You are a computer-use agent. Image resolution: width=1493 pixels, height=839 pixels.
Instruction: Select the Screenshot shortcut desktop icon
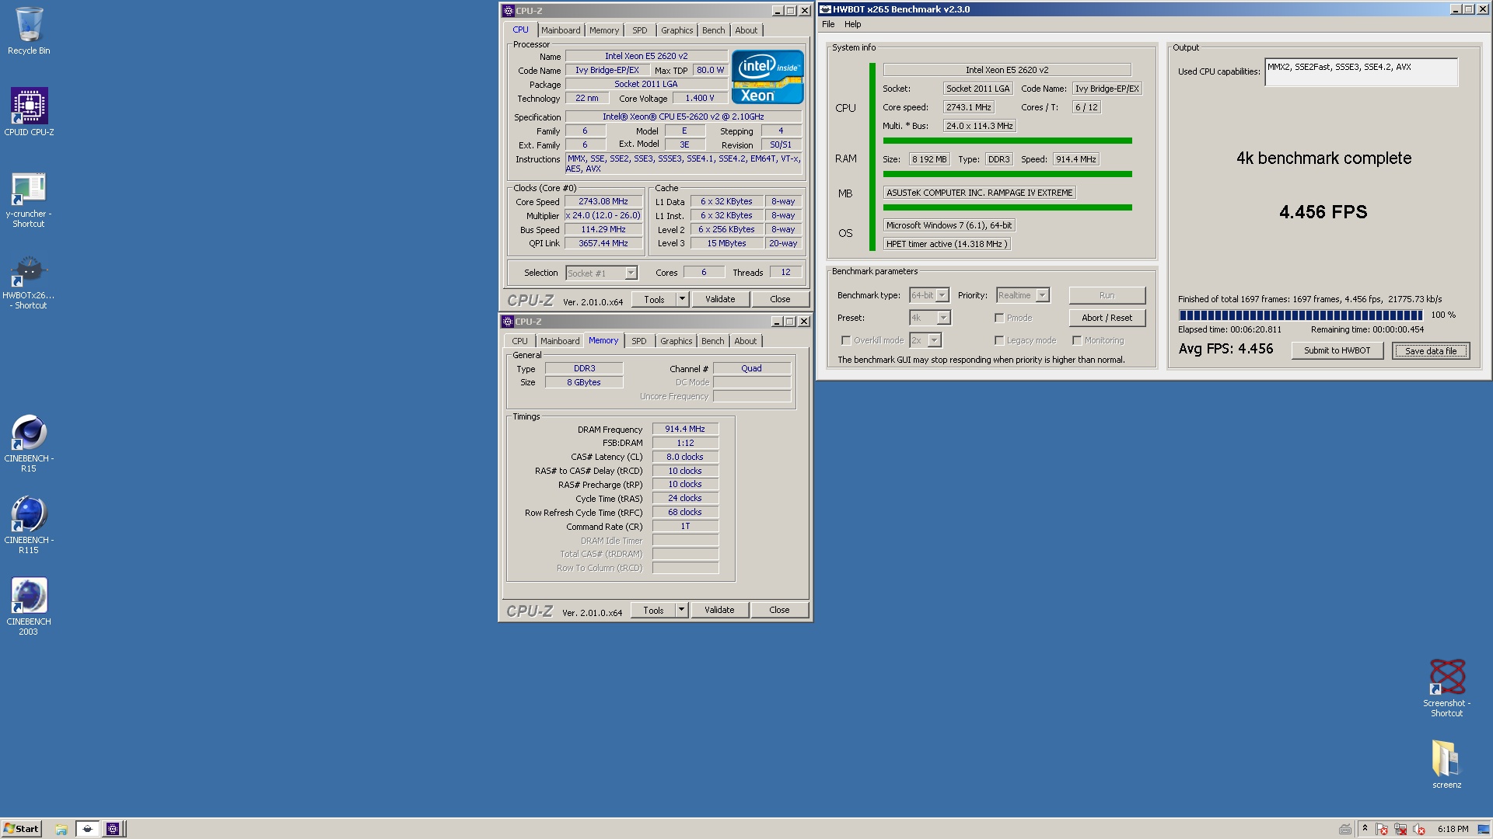(x=1446, y=688)
